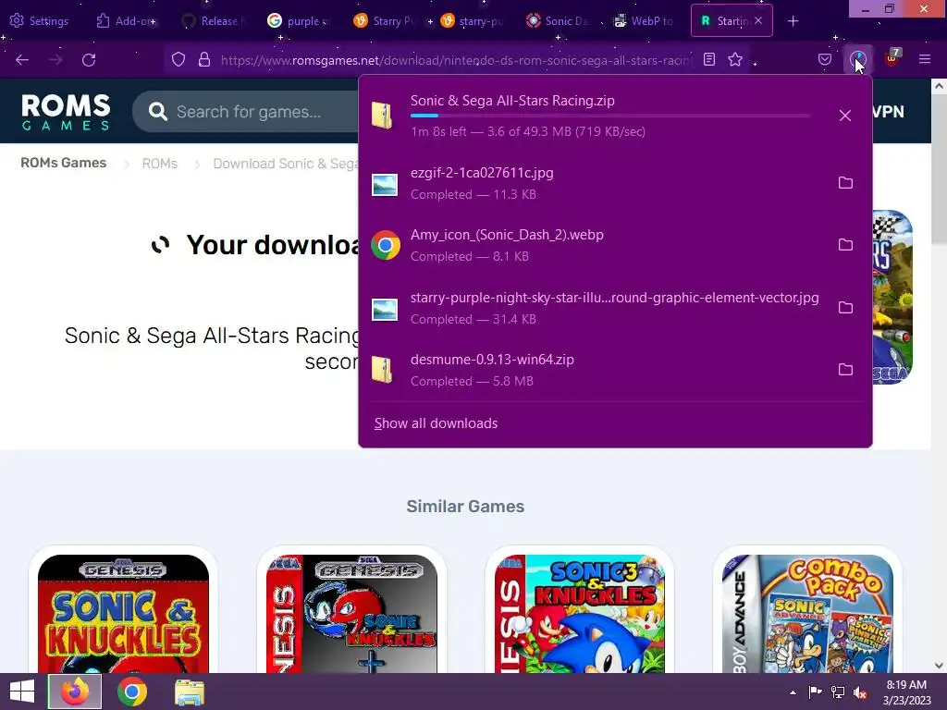Image resolution: width=947 pixels, height=710 pixels.
Task: Open the Sonic & Knuckles Genesis game thumbnail
Action: 123,614
